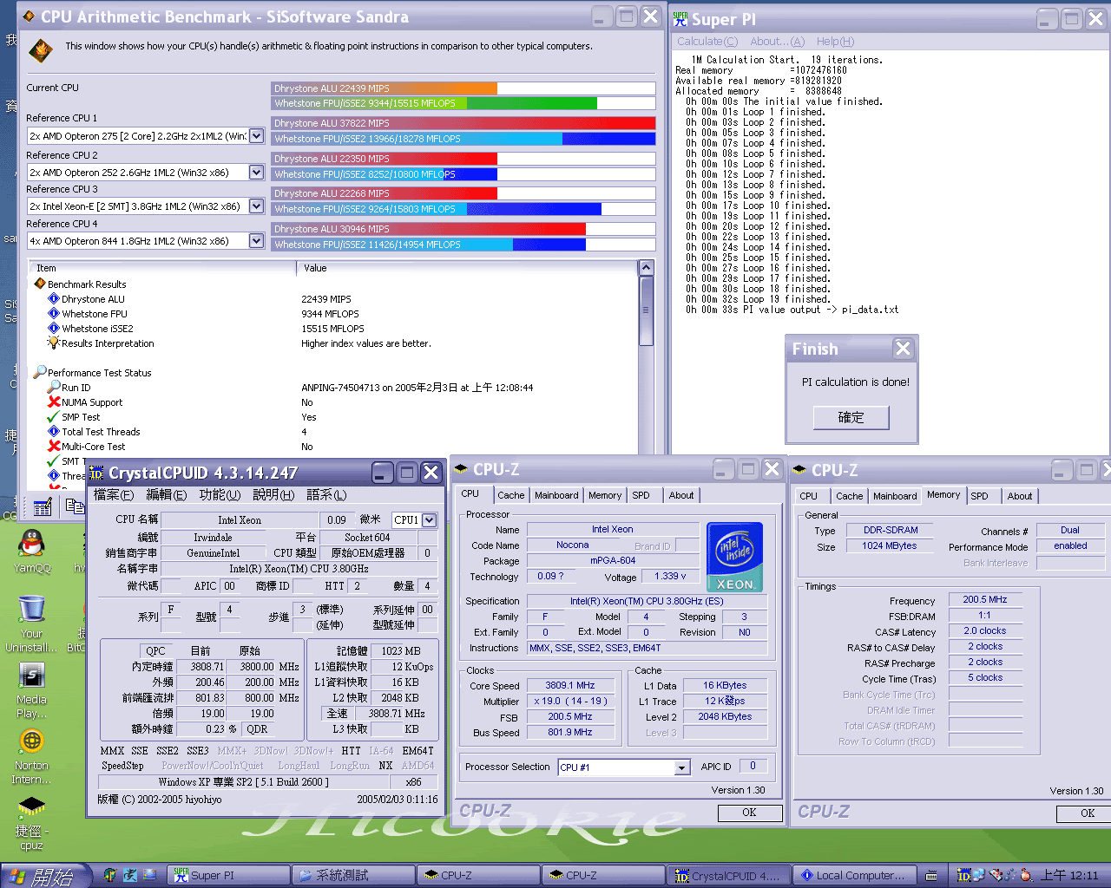The image size is (1111, 888).
Task: Click the red X beside Multi-Core Test
Action: pos(54,446)
